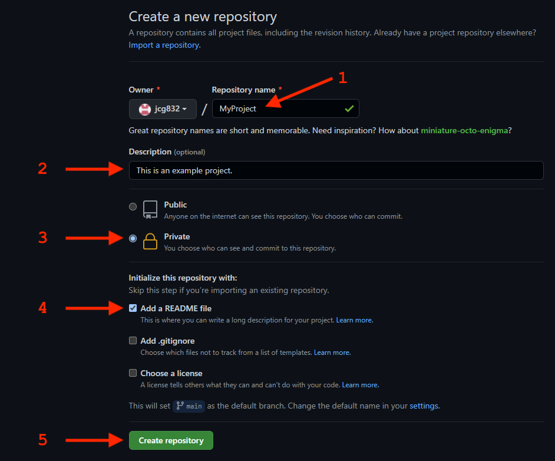This screenshot has height=461, width=555.
Task: Click the Public repository book icon
Action: [150, 210]
